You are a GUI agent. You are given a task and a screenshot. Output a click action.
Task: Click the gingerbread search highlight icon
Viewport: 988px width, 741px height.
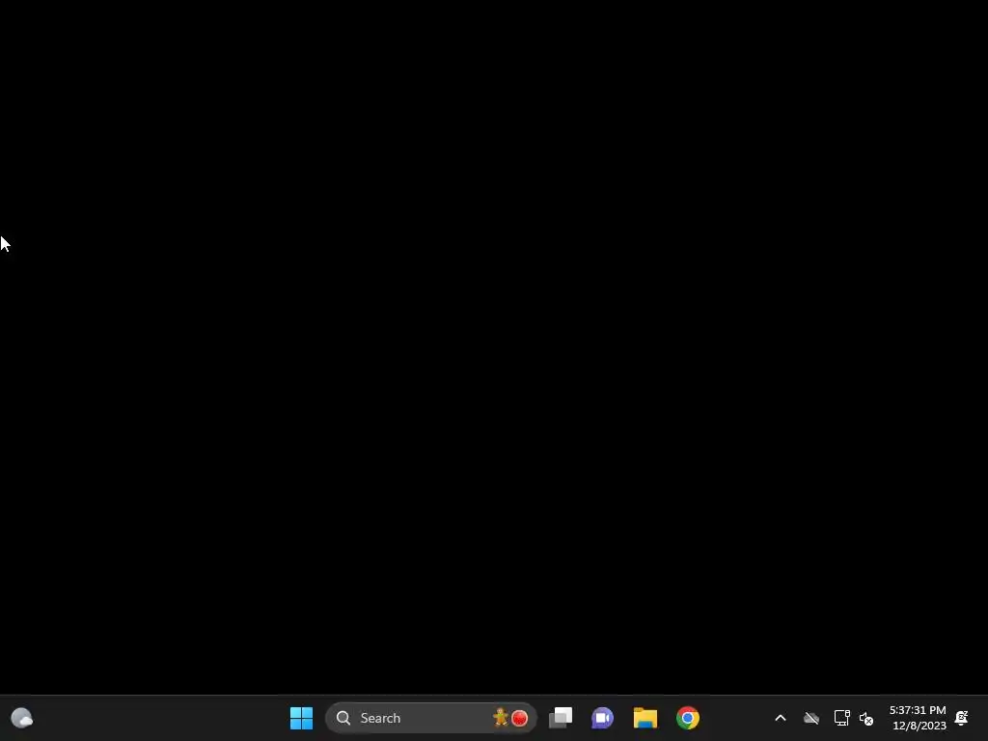pyautogui.click(x=501, y=717)
